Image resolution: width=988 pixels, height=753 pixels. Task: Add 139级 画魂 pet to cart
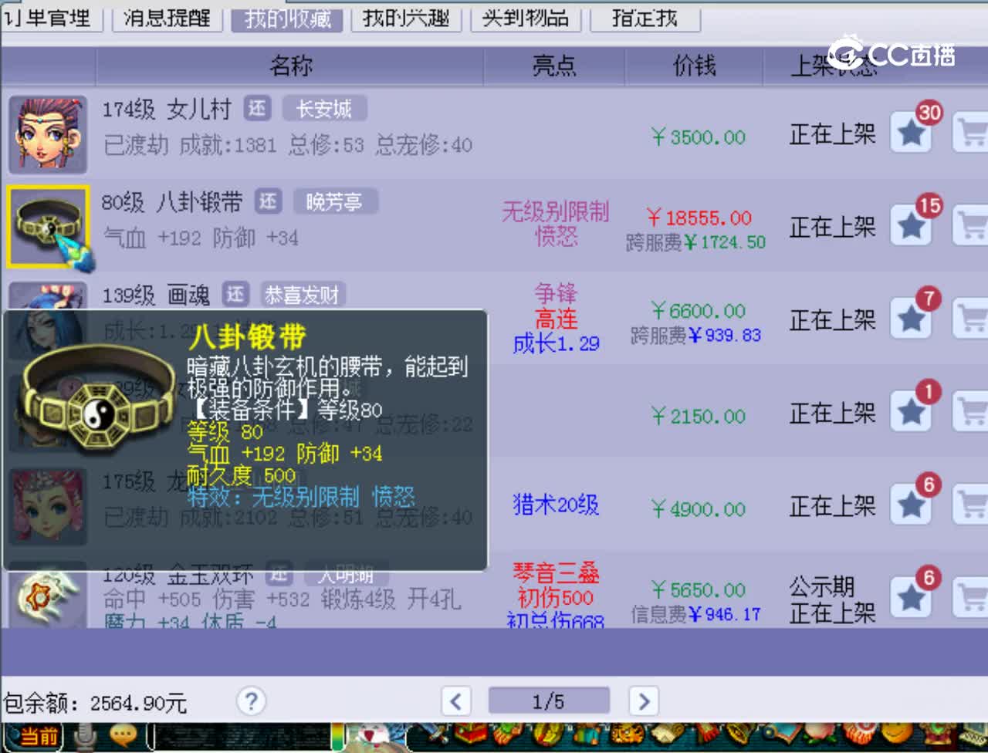pyautogui.click(x=971, y=319)
